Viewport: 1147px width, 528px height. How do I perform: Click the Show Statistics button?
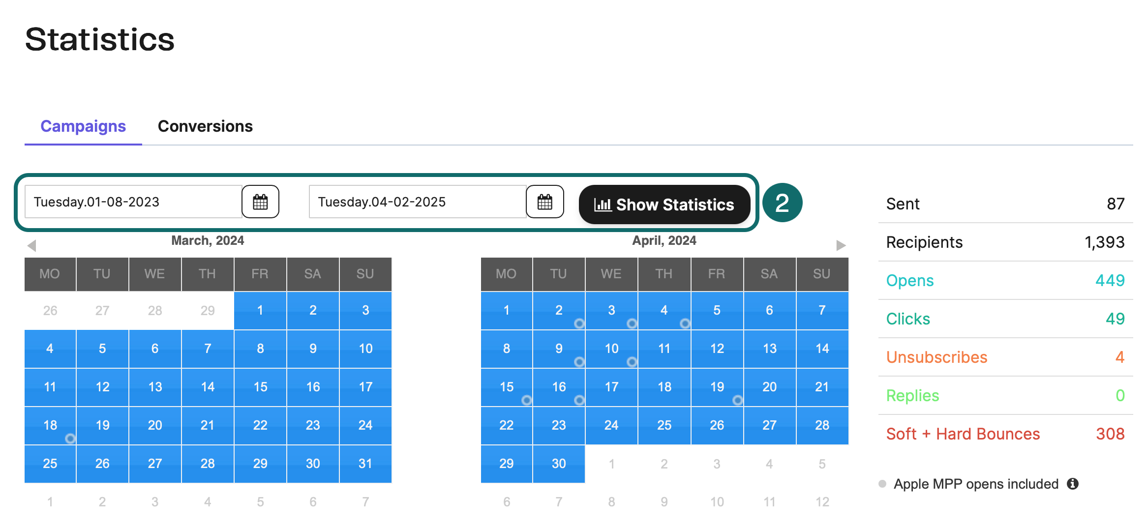coord(664,205)
